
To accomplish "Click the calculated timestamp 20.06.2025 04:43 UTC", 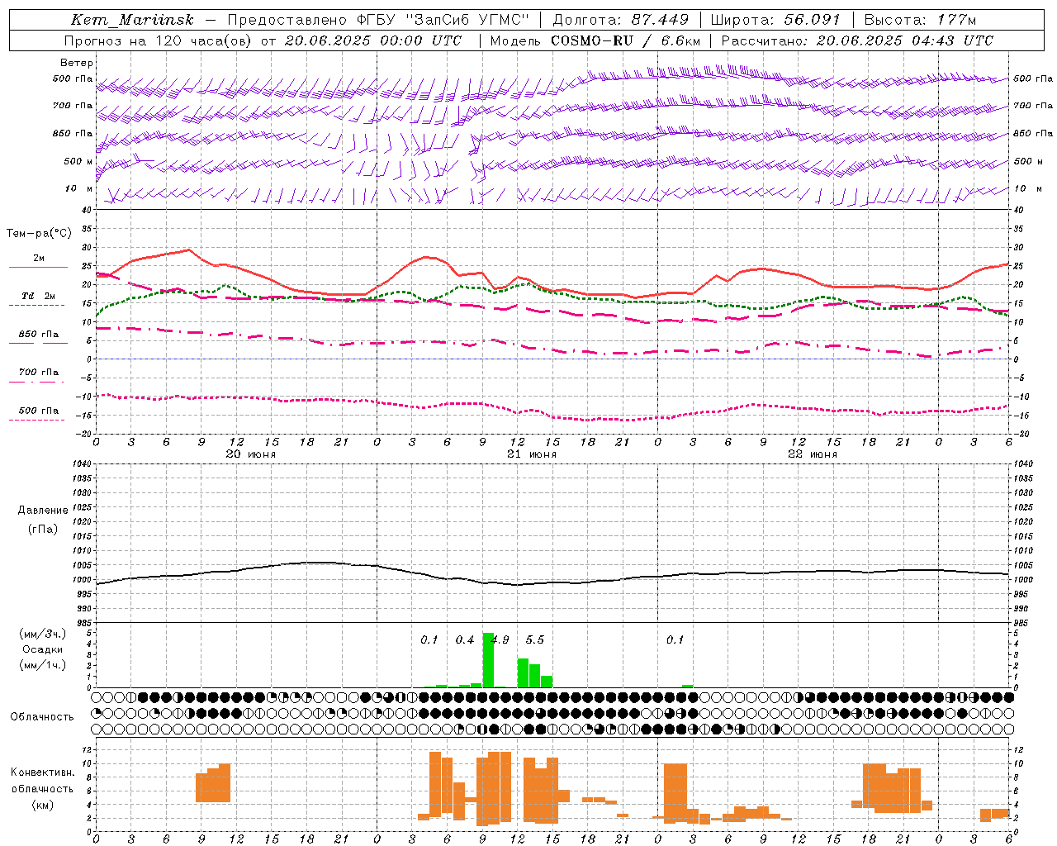I will [x=905, y=40].
